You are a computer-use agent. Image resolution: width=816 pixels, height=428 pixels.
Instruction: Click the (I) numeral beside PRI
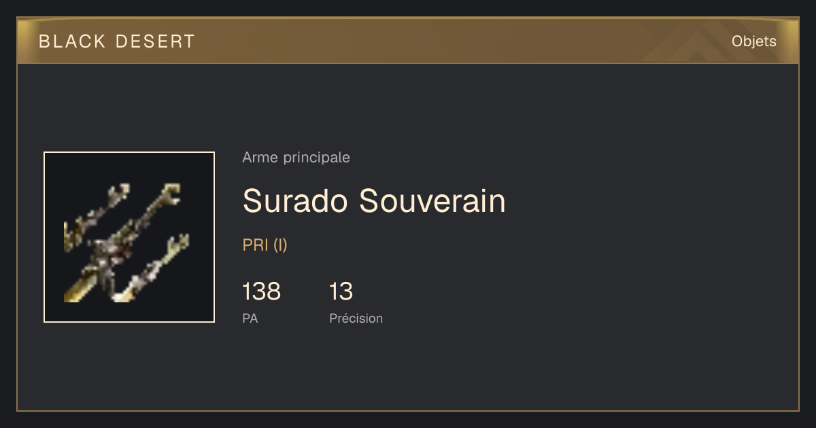pos(280,245)
